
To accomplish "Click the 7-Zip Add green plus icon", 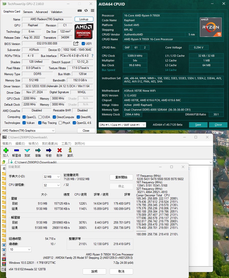I will [6, 150].
